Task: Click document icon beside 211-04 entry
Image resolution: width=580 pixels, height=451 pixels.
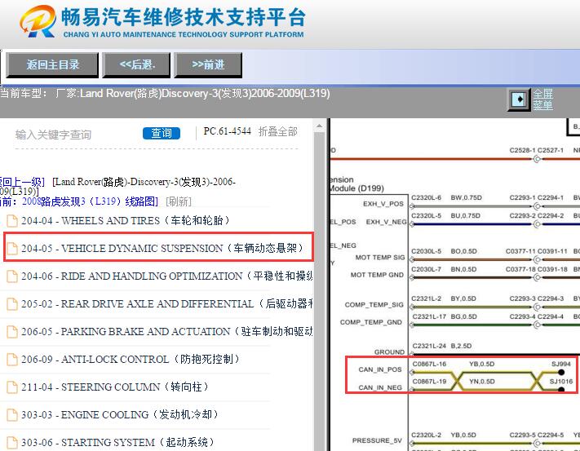Action: 12,387
